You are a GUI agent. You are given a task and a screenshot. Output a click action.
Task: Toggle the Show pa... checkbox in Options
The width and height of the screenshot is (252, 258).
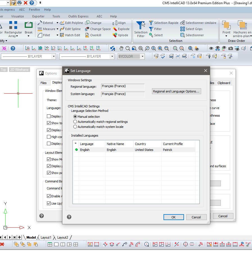click(49, 173)
